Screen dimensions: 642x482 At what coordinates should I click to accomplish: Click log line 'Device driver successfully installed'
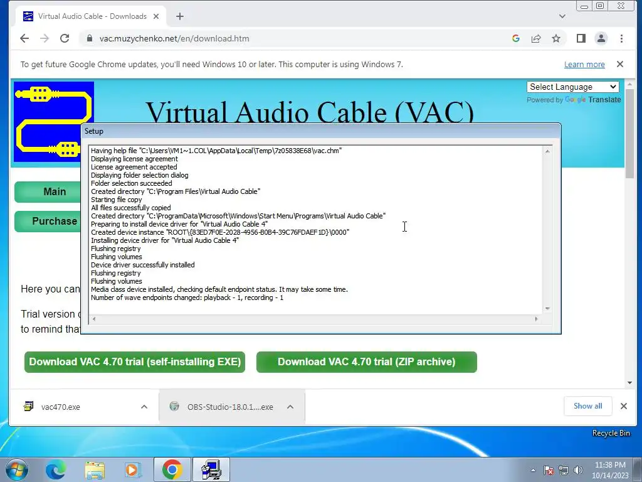pyautogui.click(x=142, y=265)
